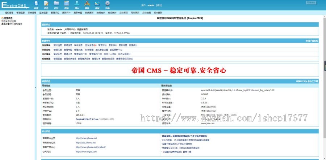Open 管理错误报告 link
The image size is (326, 160).
[x=84, y=59]
